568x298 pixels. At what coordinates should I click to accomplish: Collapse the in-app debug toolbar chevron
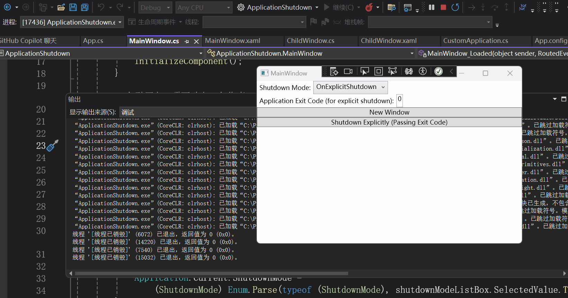(x=451, y=71)
